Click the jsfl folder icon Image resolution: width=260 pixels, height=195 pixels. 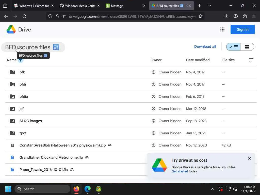tap(12, 109)
